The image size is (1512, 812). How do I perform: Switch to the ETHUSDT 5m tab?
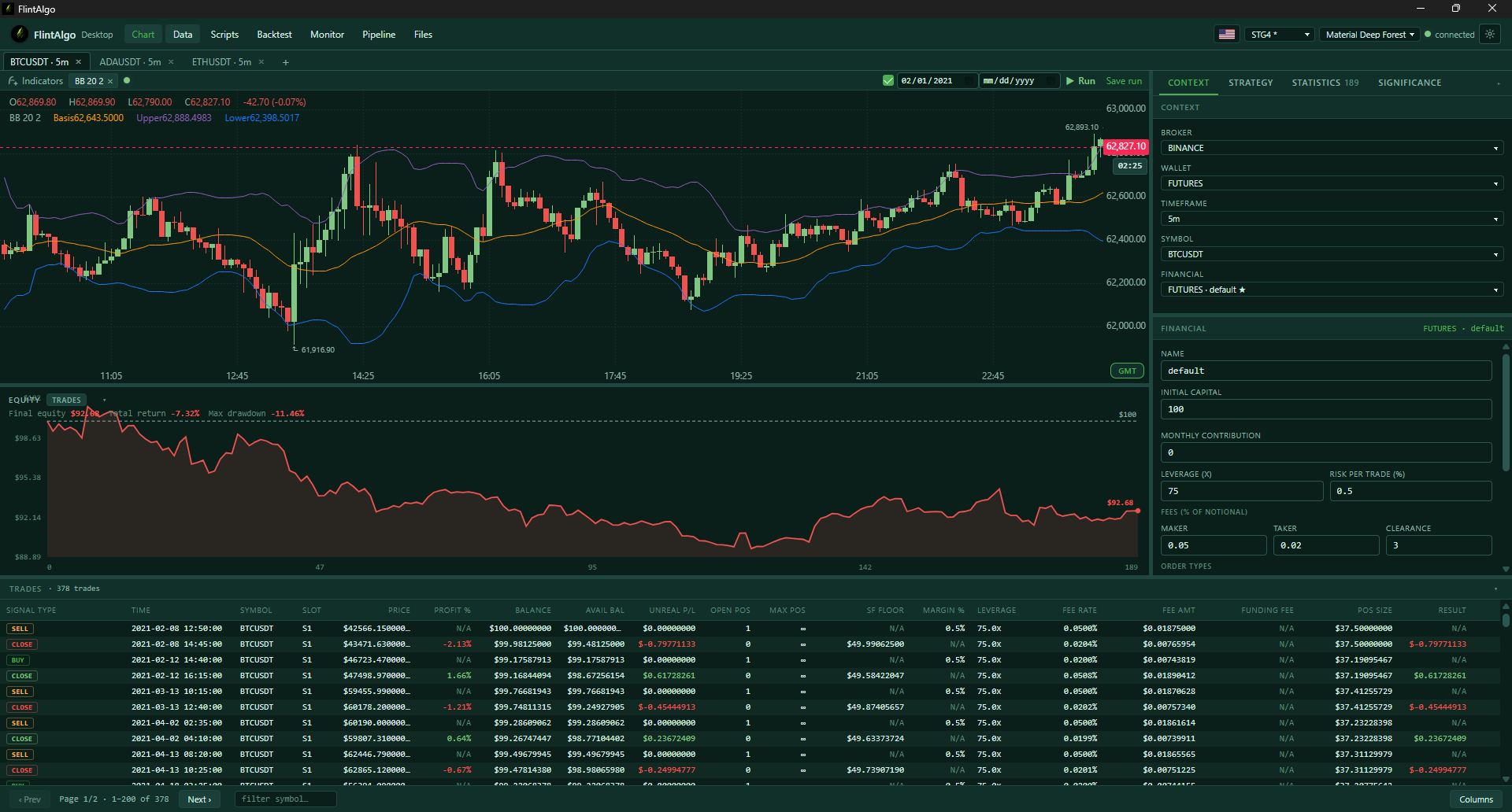pyautogui.click(x=221, y=62)
